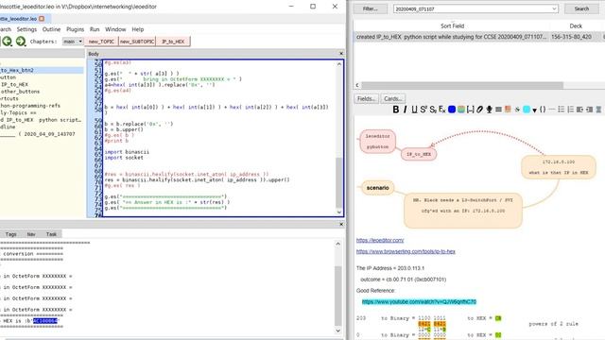
Task: Open the Cards... dialog
Action: pos(393,98)
